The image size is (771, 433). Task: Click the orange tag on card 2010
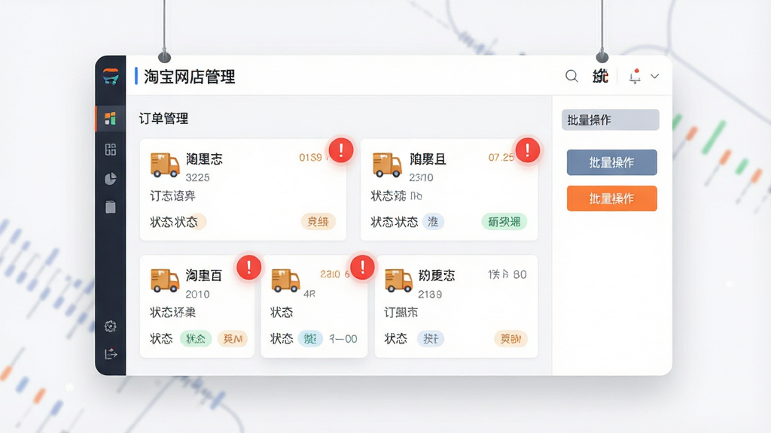click(233, 339)
